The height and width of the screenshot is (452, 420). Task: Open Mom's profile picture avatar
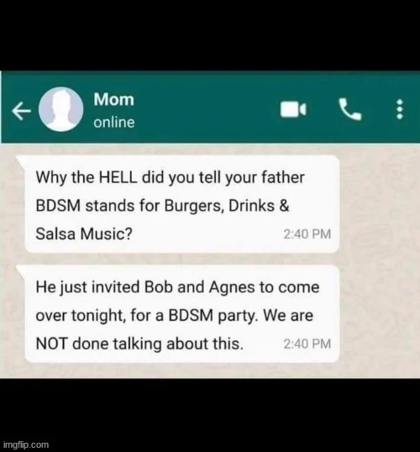click(x=60, y=109)
